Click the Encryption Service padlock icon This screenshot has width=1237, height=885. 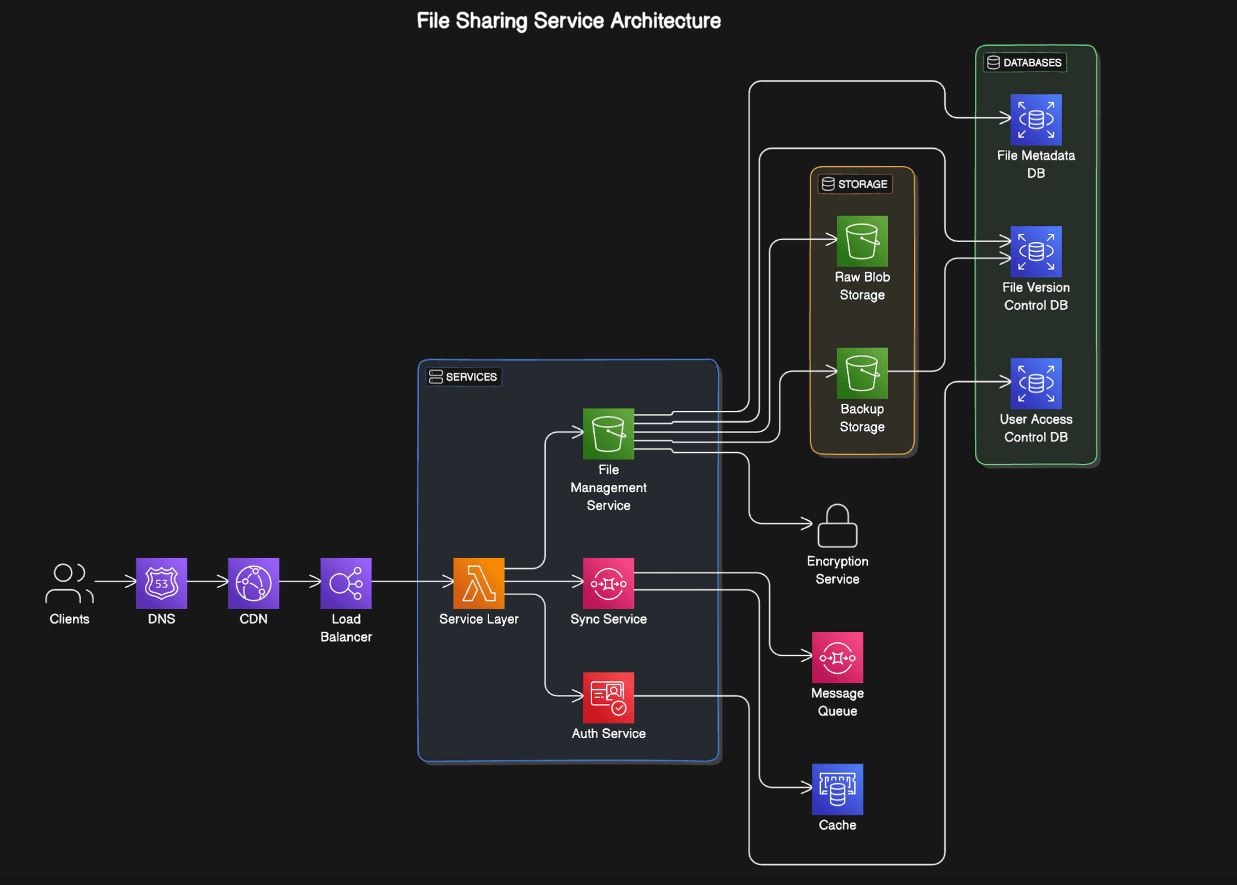[837, 526]
